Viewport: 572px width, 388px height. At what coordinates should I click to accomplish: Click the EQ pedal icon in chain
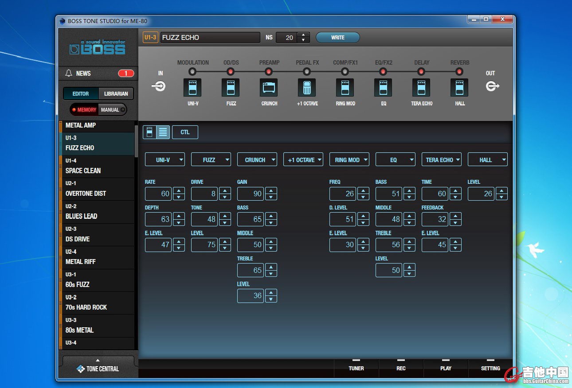tap(383, 88)
